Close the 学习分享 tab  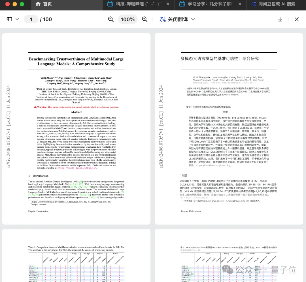coord(240,4)
